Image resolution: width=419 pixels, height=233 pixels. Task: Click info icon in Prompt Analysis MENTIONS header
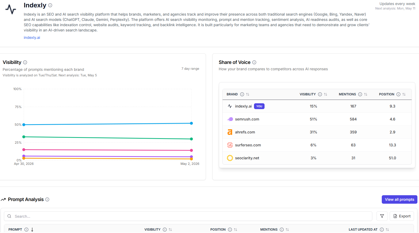coord(282,230)
